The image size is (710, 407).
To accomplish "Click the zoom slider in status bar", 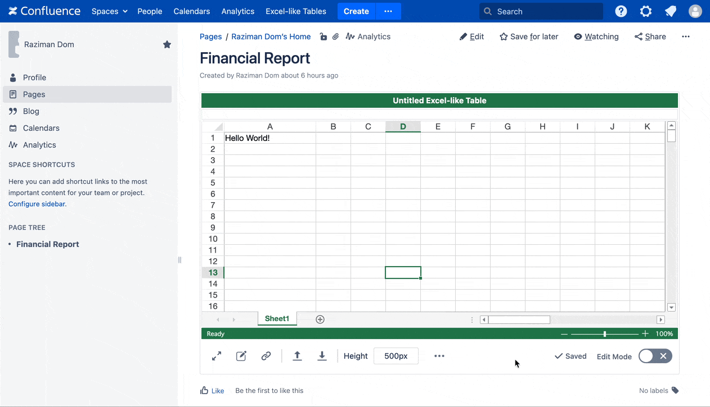I will (x=605, y=334).
